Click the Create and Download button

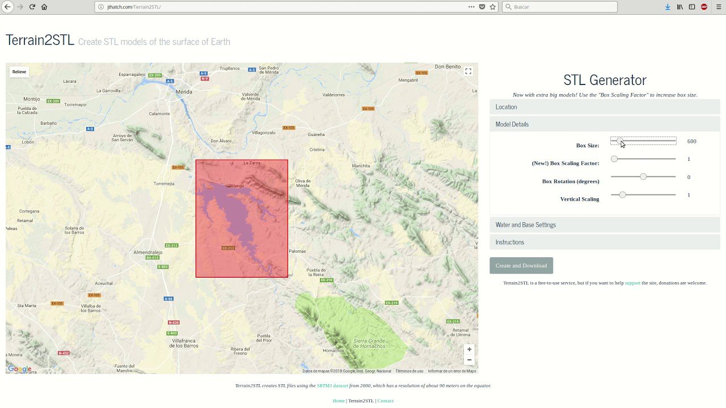coord(521,266)
